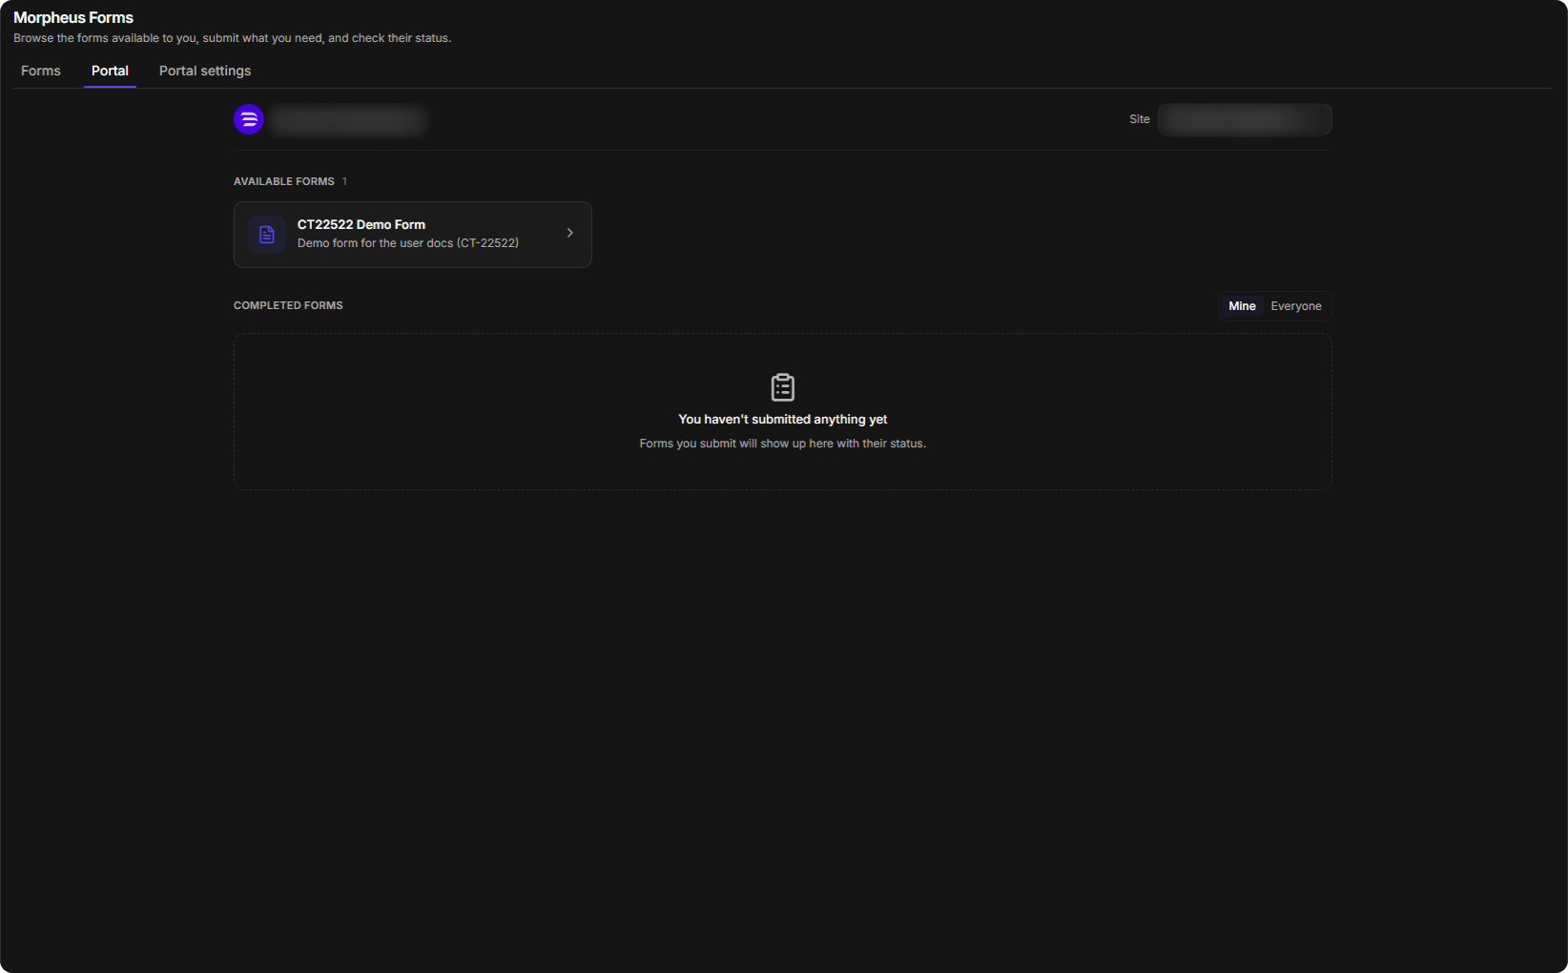Click the form description 'Demo form for the user docs'
Image resolution: width=1568 pixels, height=973 pixels.
point(408,243)
